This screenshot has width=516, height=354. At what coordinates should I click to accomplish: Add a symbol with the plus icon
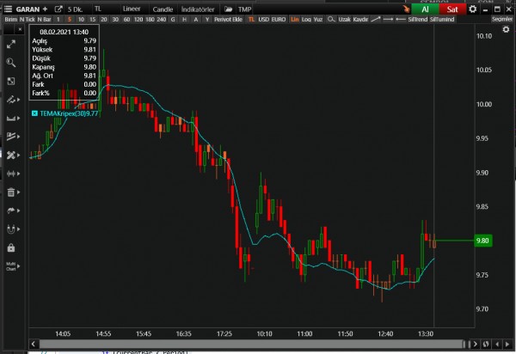[x=44, y=8]
